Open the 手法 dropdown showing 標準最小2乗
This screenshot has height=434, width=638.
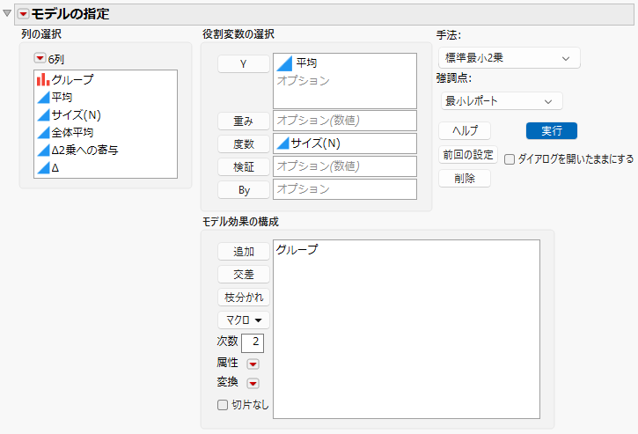click(x=509, y=58)
